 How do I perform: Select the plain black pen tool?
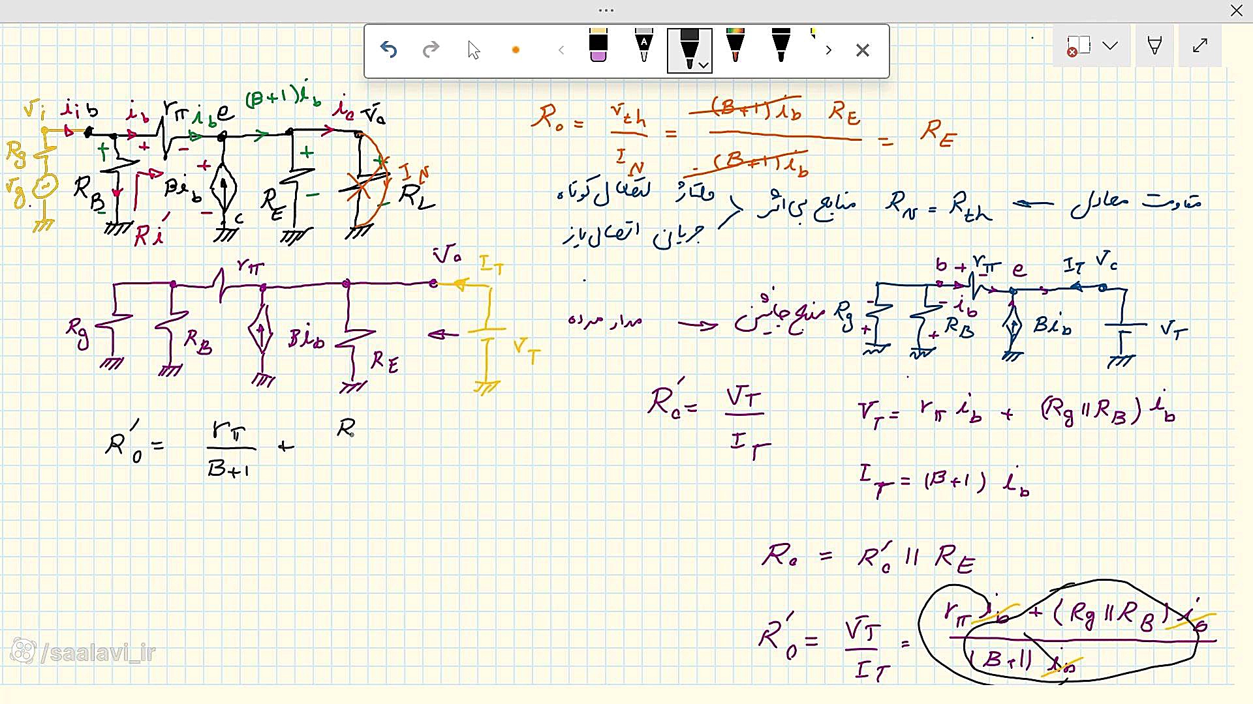coord(781,47)
